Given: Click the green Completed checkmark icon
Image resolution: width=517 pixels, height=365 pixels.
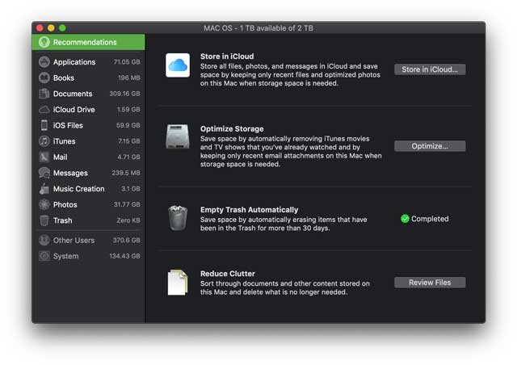Looking at the screenshot, I should point(405,219).
